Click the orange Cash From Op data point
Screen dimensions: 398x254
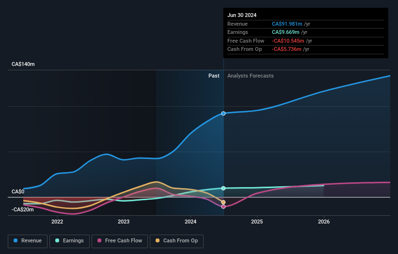pyautogui.click(x=223, y=202)
